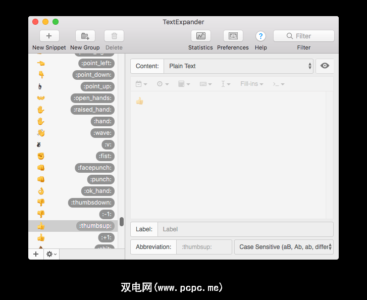The height and width of the screenshot is (300, 367).
Task: Click the emoji icon beside :ok_hand:
Action: point(41,191)
